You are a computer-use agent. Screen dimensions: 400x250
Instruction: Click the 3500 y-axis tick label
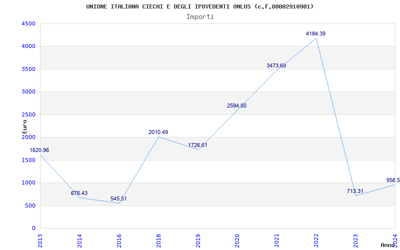point(27,69)
